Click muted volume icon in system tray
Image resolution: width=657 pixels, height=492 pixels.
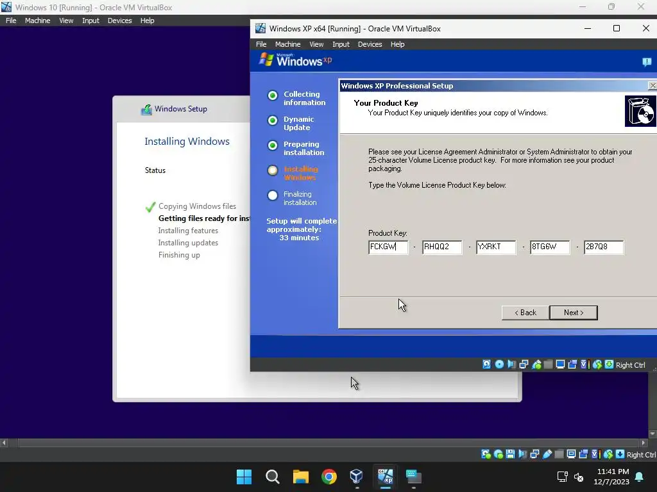pos(579,477)
